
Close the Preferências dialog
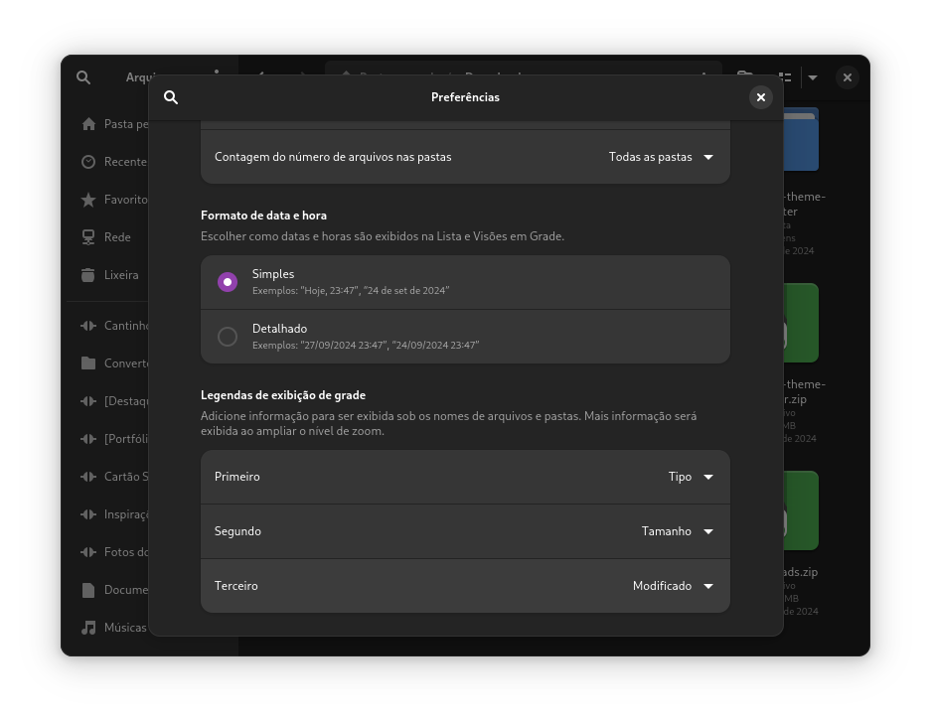coord(760,97)
